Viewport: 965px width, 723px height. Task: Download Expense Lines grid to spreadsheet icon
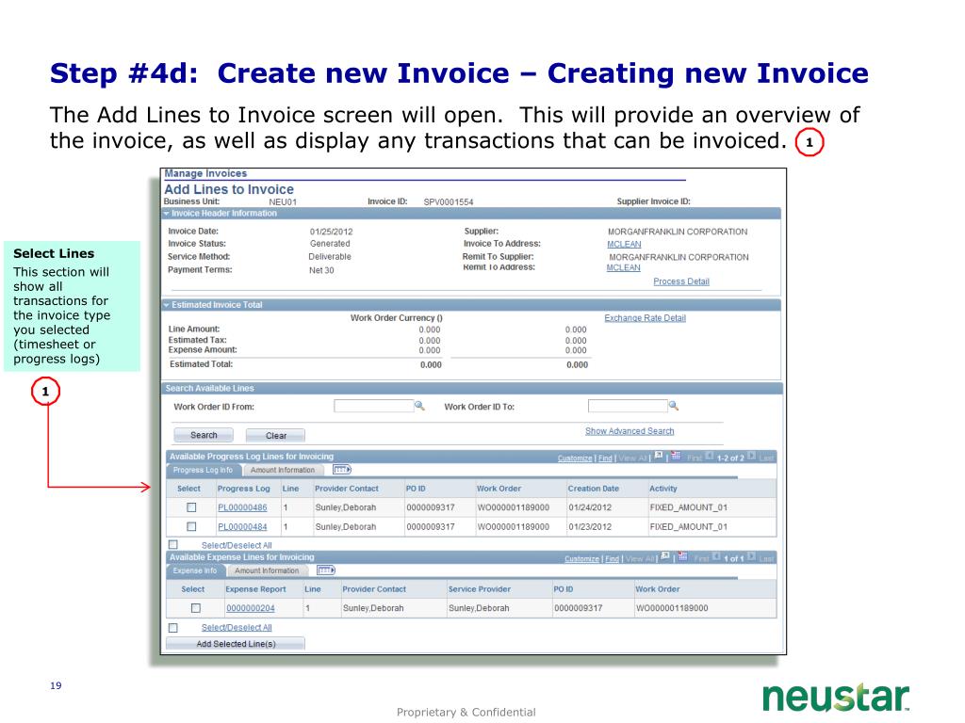tap(682, 556)
